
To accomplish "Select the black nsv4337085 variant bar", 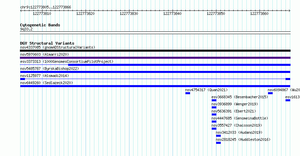I will click(155, 51).
